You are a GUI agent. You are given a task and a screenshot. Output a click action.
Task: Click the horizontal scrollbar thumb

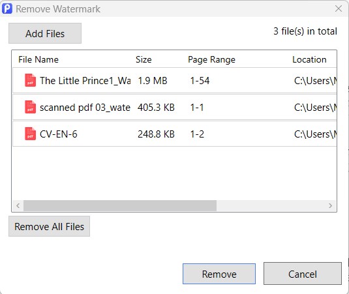point(120,206)
